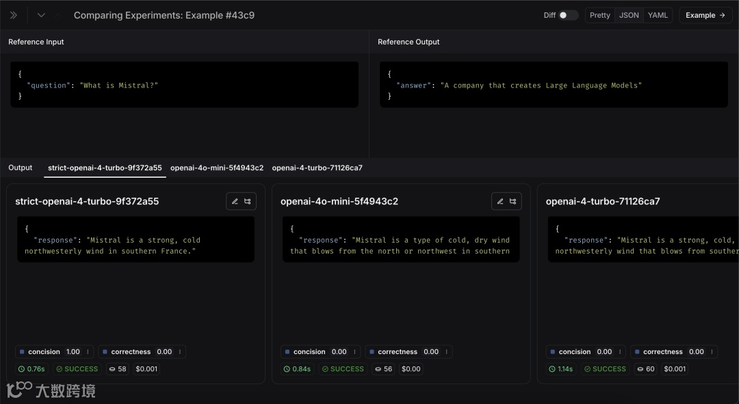Click trace icon on strict-openai-4-turbo card
This screenshot has height=404, width=739.
coord(248,201)
